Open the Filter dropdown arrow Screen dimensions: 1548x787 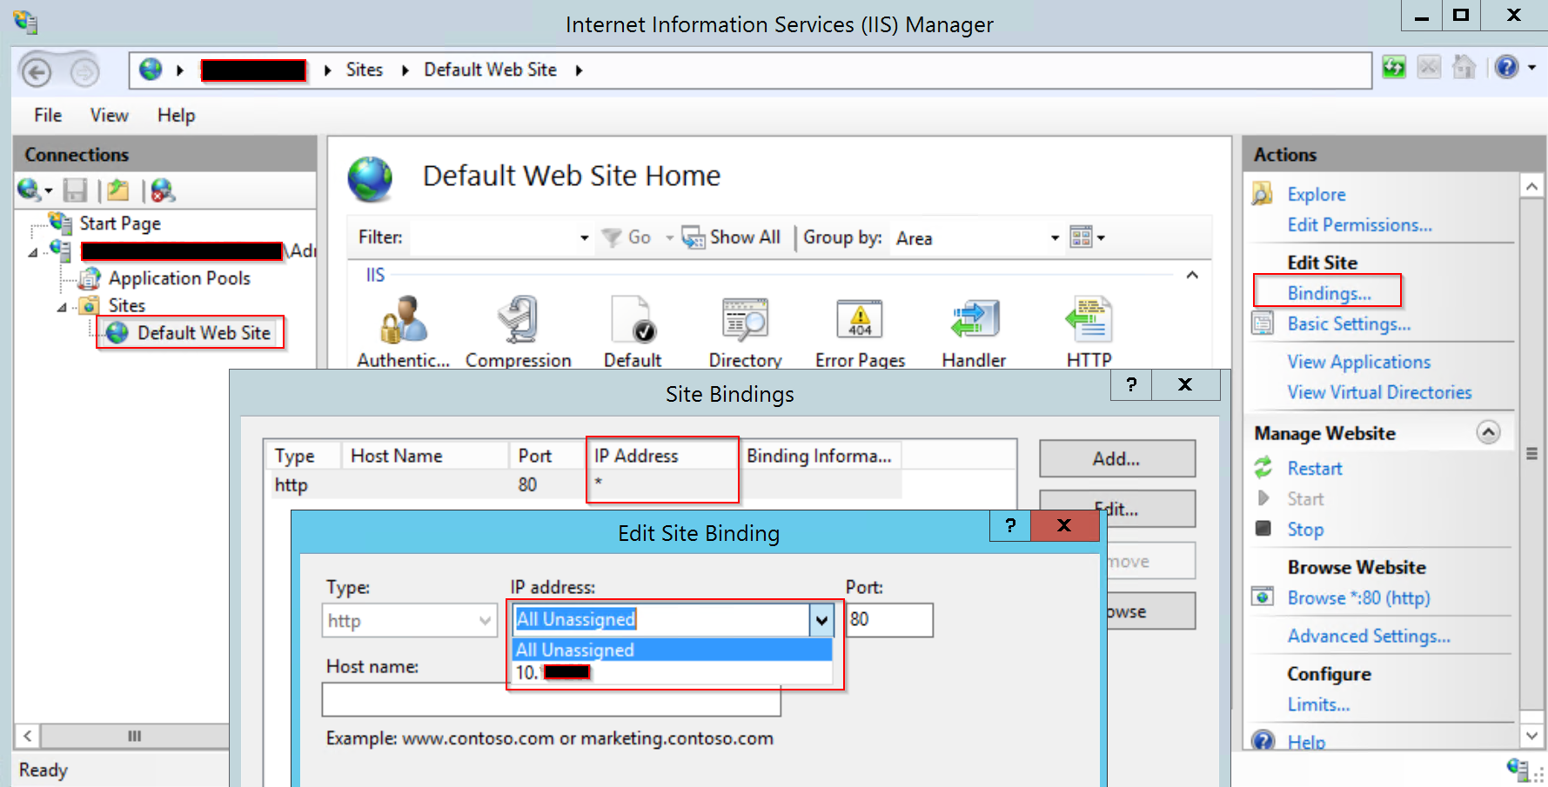click(584, 237)
